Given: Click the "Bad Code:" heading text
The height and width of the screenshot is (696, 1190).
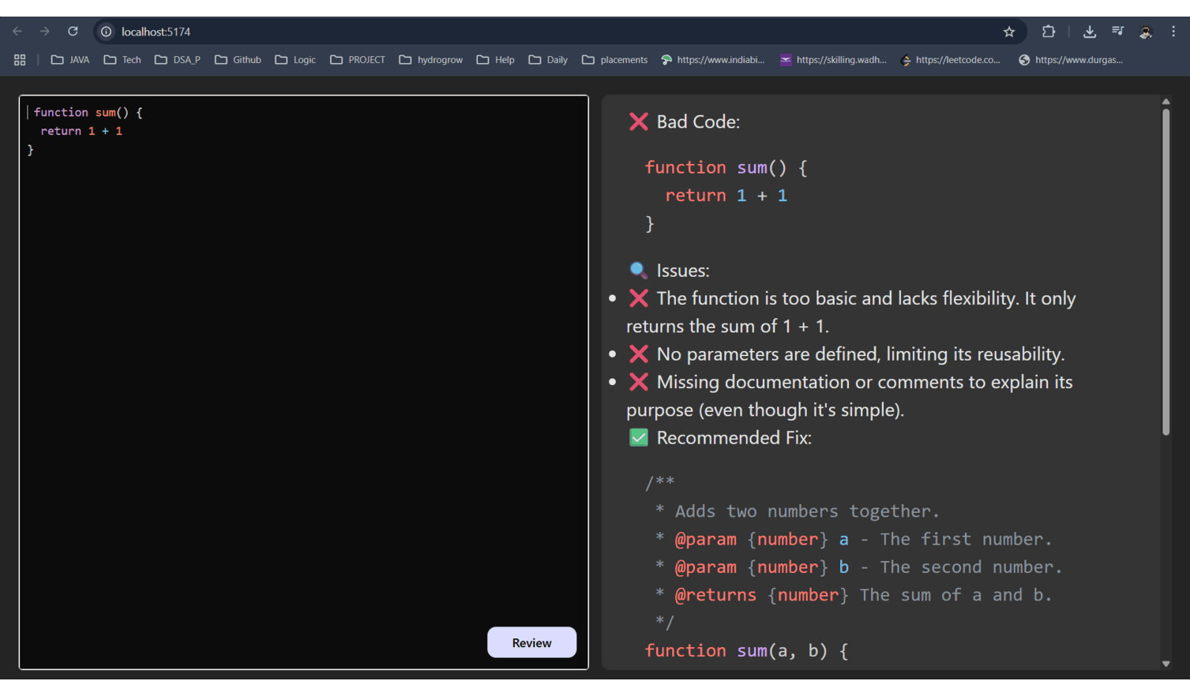Looking at the screenshot, I should [x=698, y=122].
